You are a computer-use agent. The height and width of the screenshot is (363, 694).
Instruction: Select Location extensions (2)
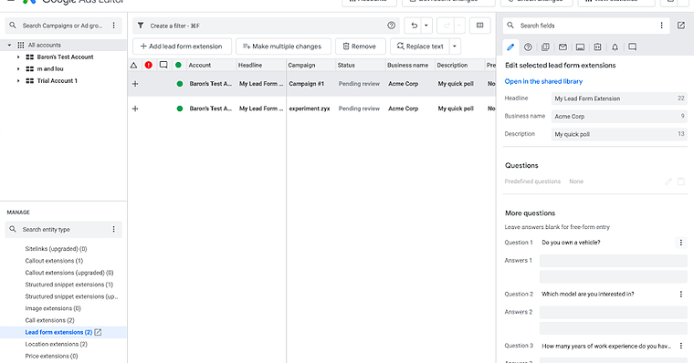pyautogui.click(x=56, y=345)
